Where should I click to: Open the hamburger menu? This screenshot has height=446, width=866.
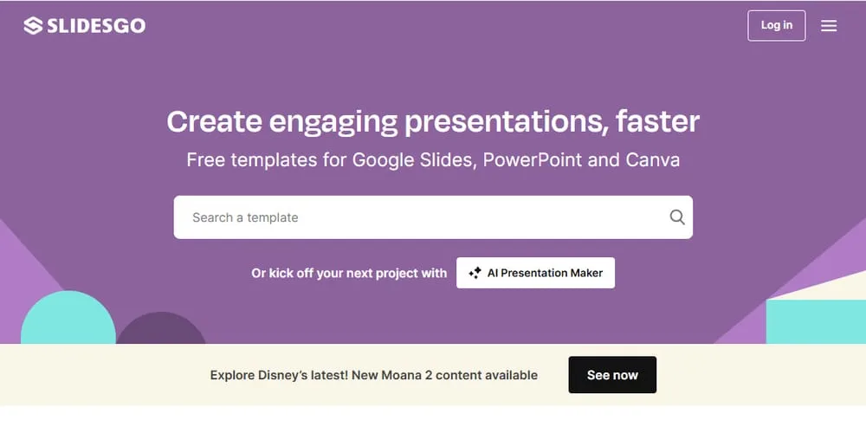point(829,25)
